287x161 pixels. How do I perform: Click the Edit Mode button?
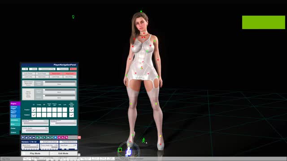coord(63,153)
